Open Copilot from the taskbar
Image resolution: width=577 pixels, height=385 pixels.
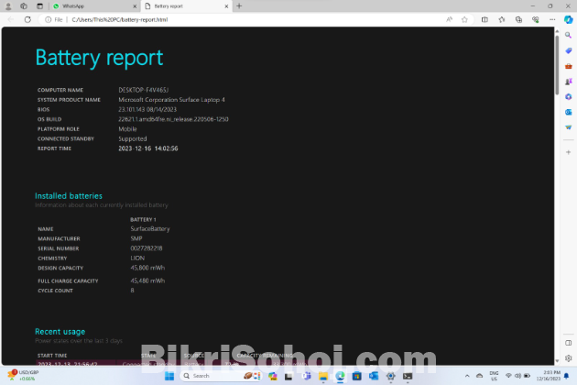(272, 376)
